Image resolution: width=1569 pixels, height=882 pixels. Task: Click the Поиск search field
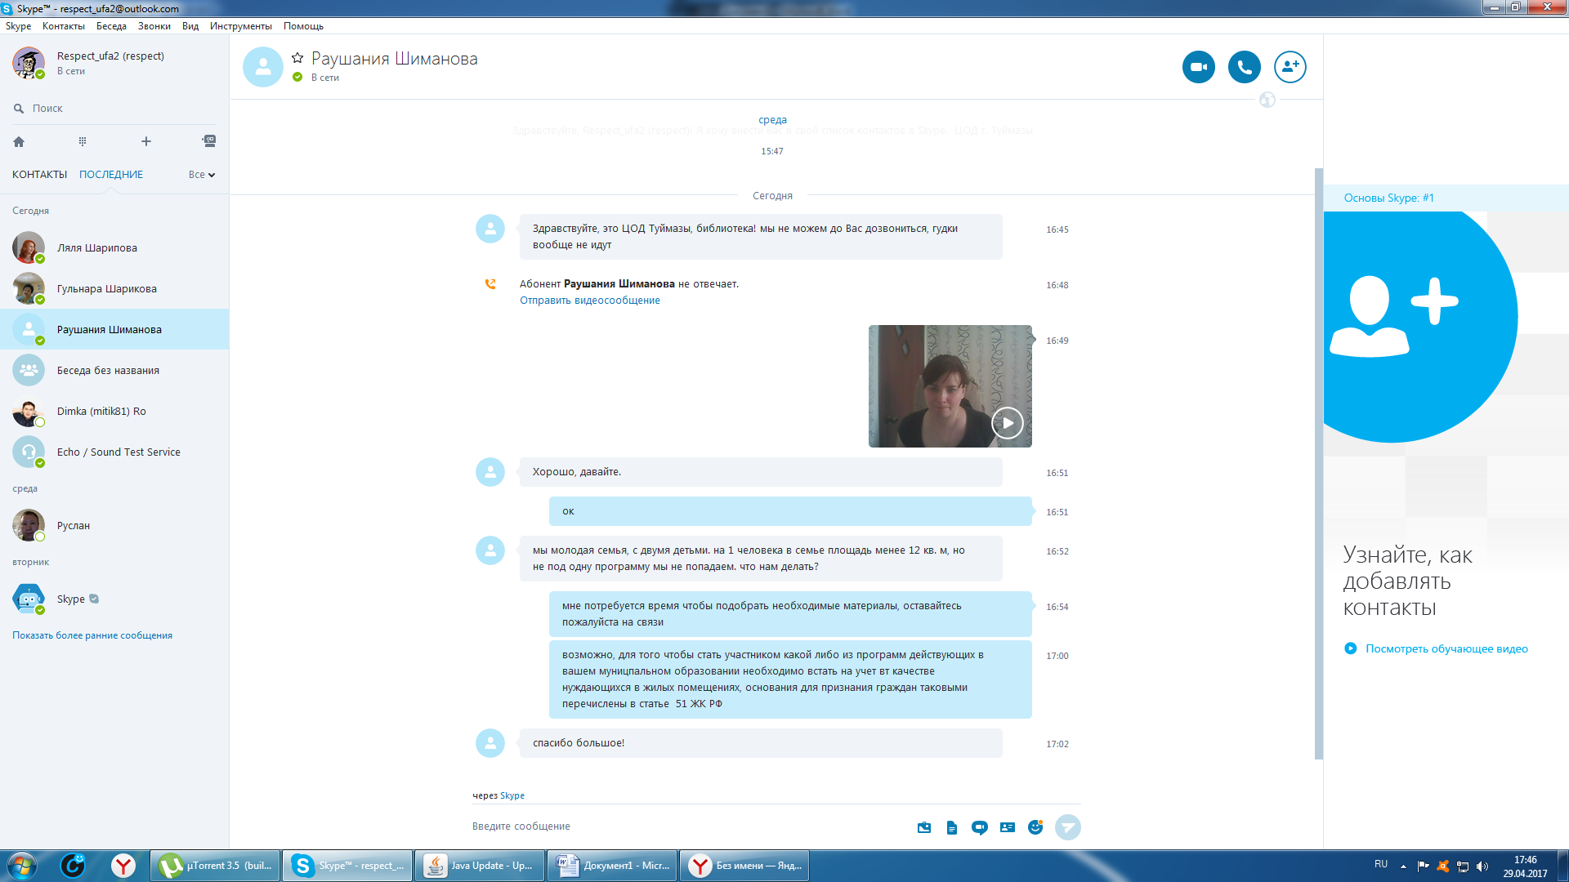point(114,109)
